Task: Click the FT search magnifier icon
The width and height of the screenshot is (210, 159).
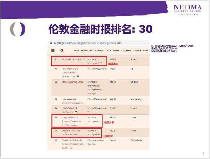Action: [x=62, y=51]
